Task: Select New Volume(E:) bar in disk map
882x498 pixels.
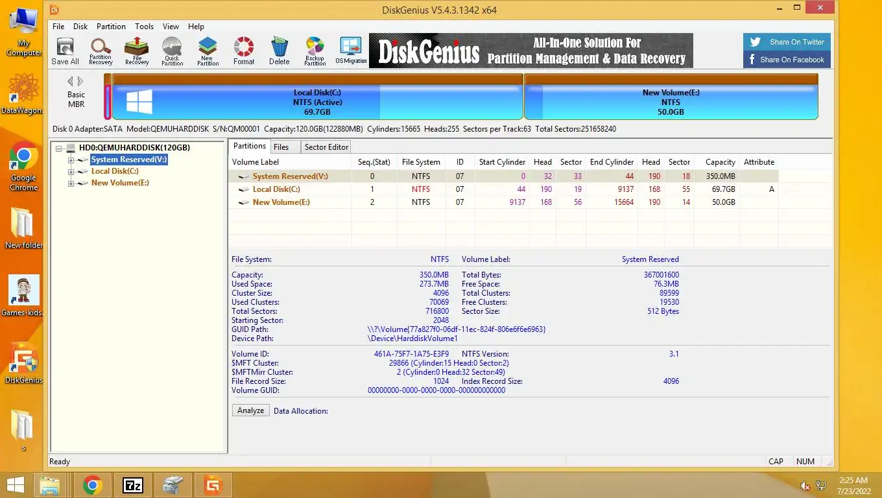Action: [x=671, y=97]
